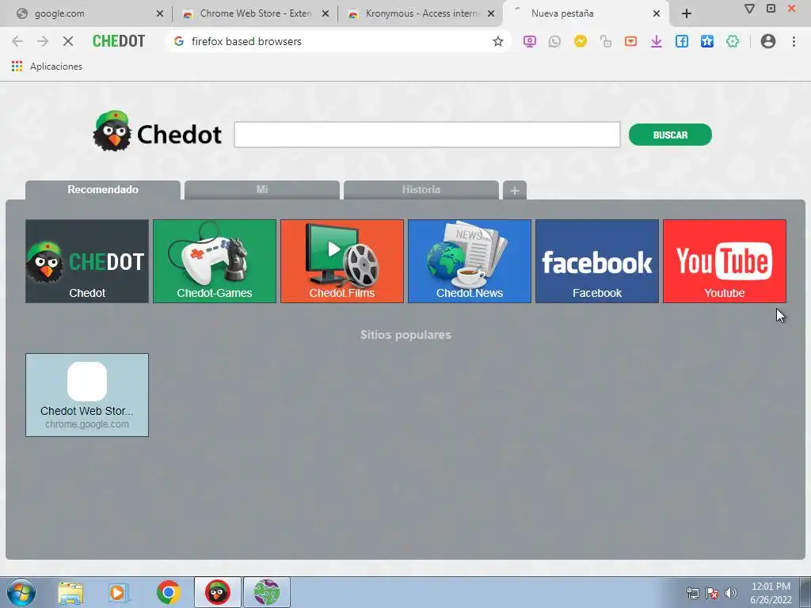Click the blue star Facebook extension icon
This screenshot has width=811, height=608.
click(706, 41)
